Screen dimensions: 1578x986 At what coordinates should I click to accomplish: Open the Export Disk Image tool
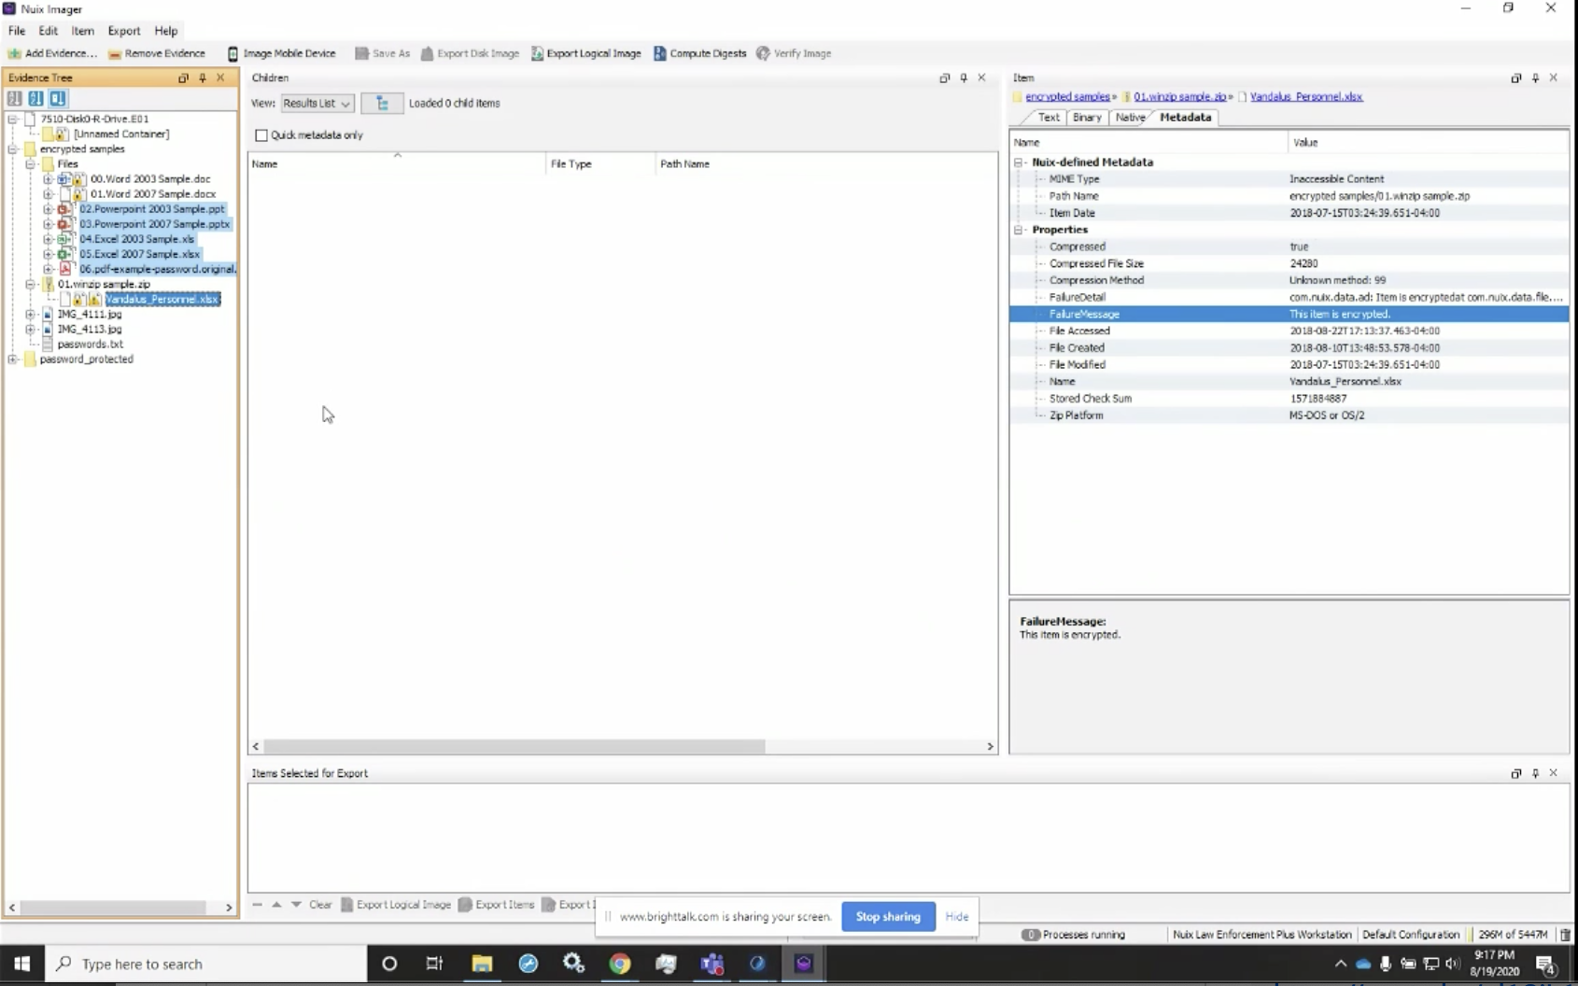tap(471, 53)
